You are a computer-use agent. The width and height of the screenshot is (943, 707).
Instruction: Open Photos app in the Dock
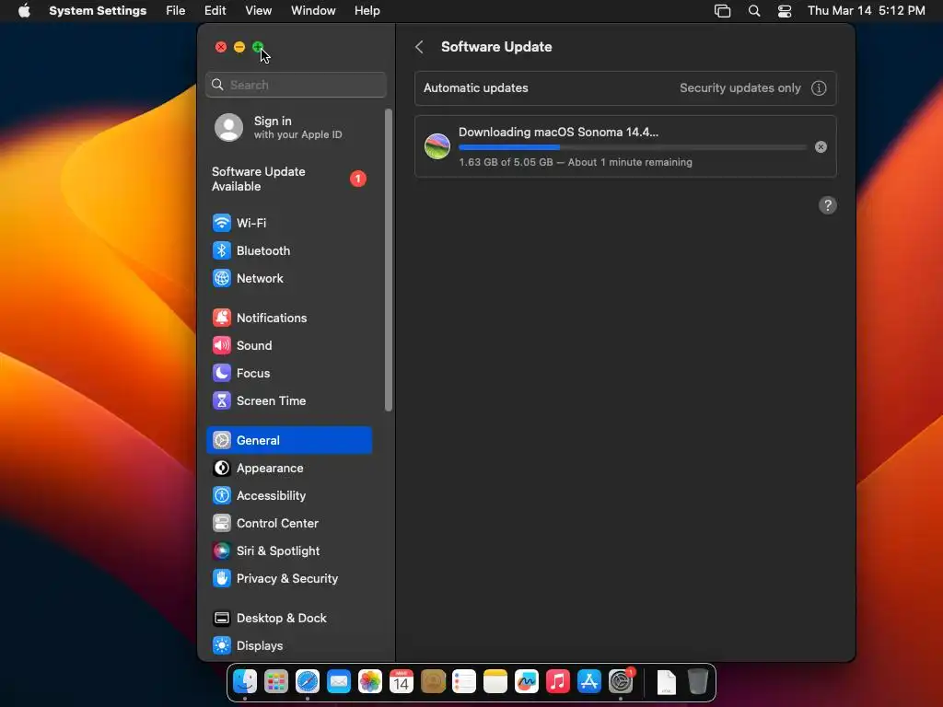[x=370, y=682]
